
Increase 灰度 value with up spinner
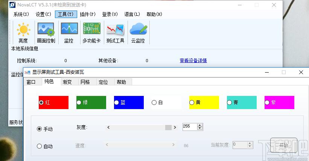(x=200, y=125)
